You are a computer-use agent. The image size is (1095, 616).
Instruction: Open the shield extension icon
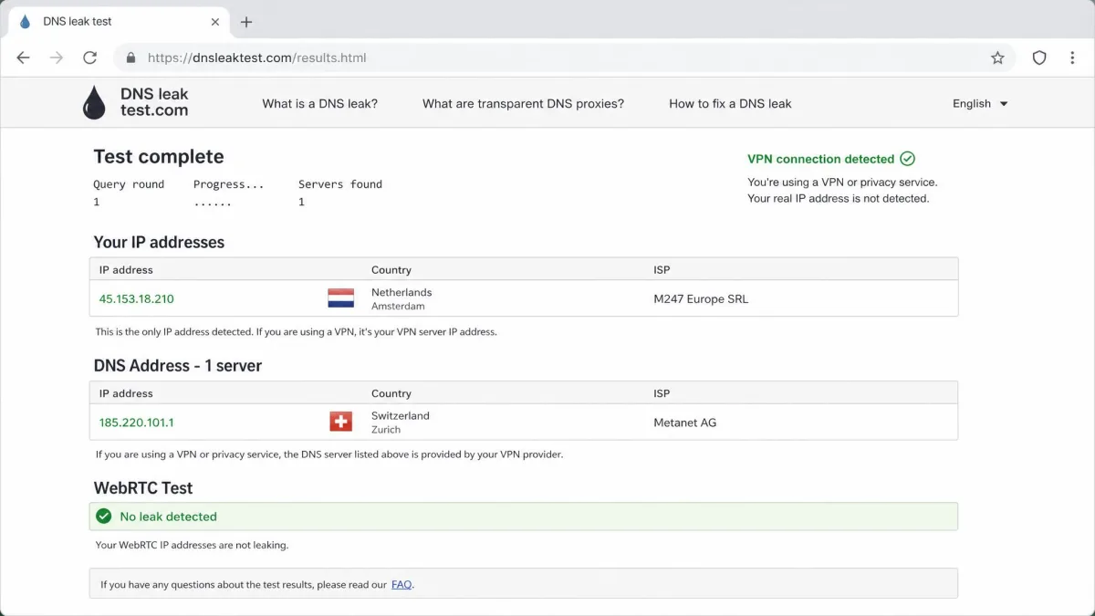click(1039, 57)
